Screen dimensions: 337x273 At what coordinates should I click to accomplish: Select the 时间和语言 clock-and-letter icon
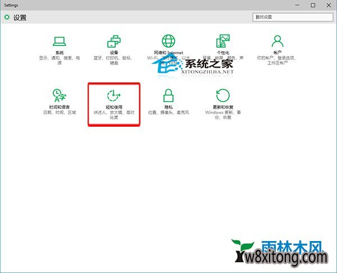(x=59, y=95)
